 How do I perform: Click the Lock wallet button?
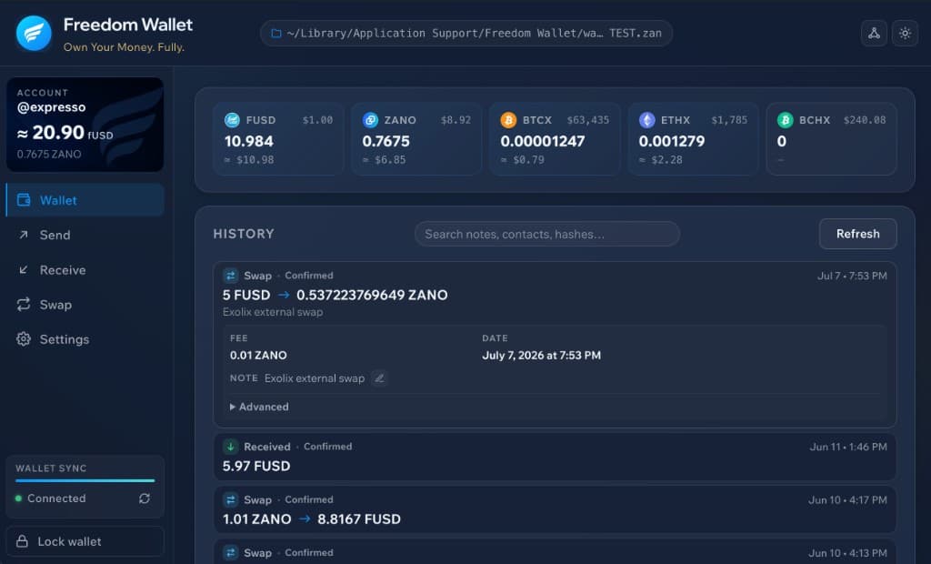85,541
